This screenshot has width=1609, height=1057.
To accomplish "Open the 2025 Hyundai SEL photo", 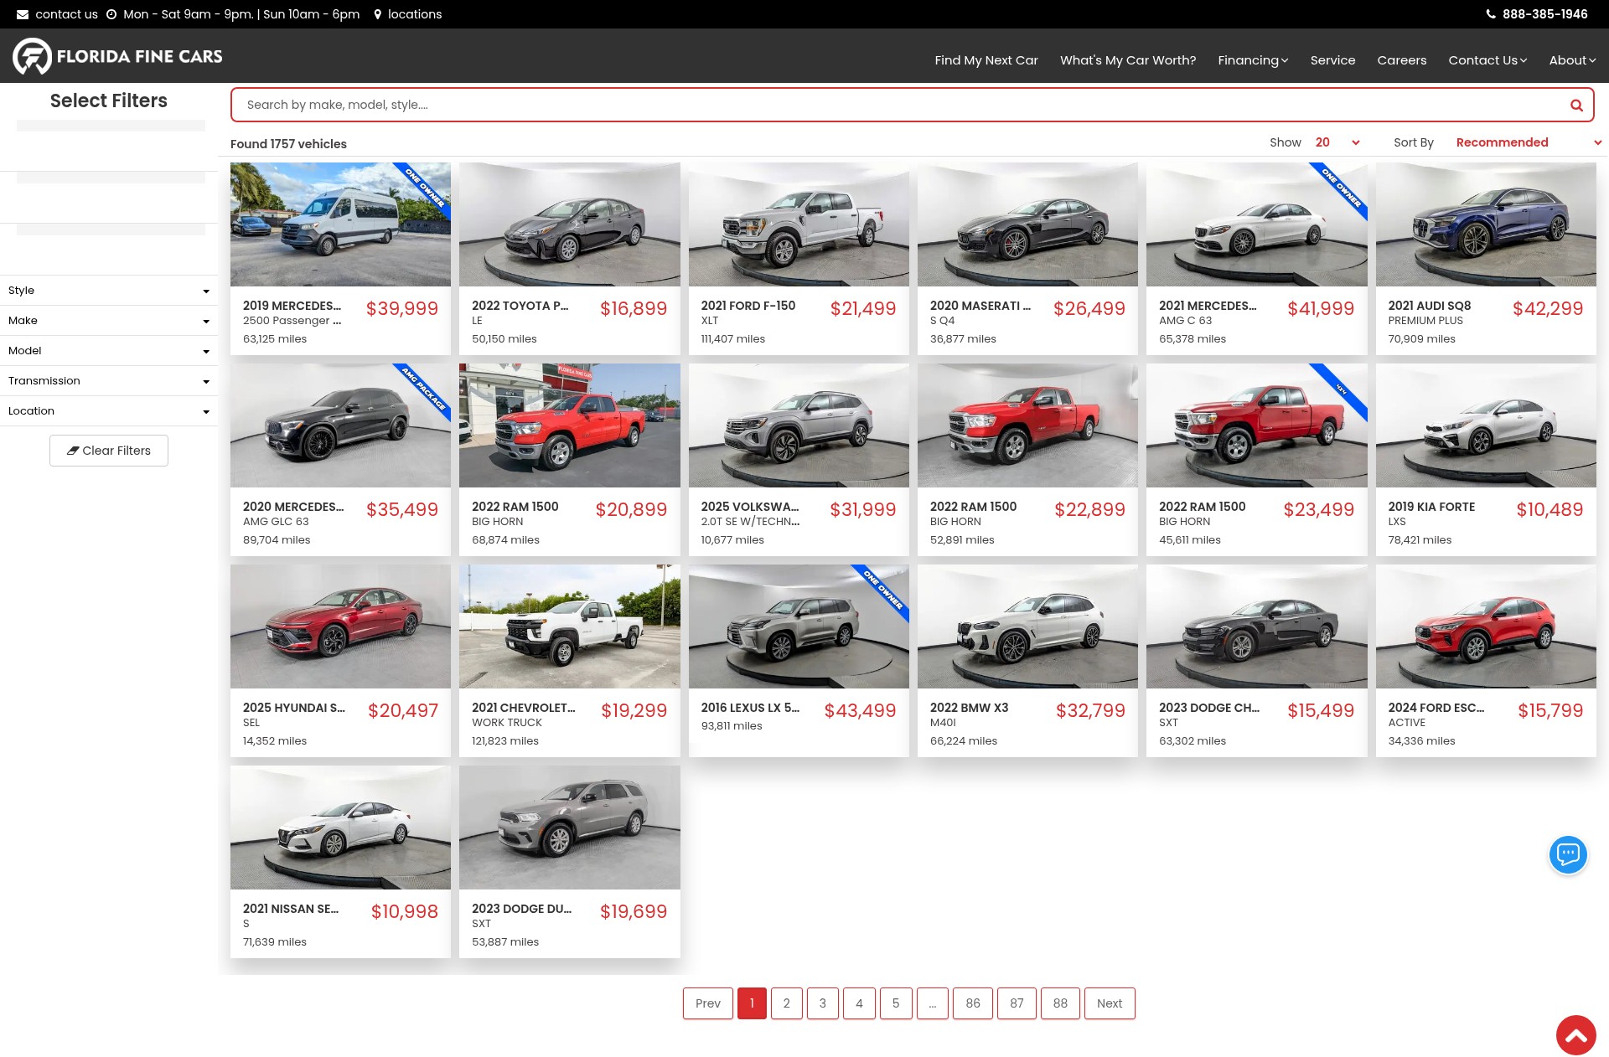I will 340,626.
